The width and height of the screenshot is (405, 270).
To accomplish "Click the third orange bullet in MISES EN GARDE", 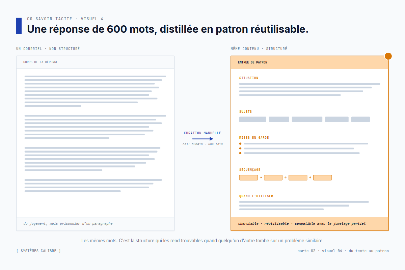I will pyautogui.click(x=240, y=153).
